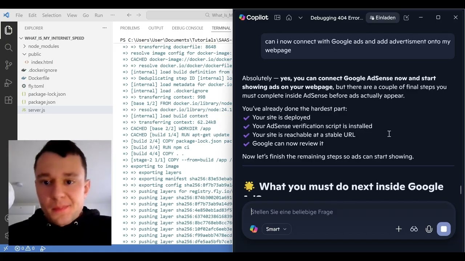
Task: Click the VS Code logo icon
Action: [6, 15]
